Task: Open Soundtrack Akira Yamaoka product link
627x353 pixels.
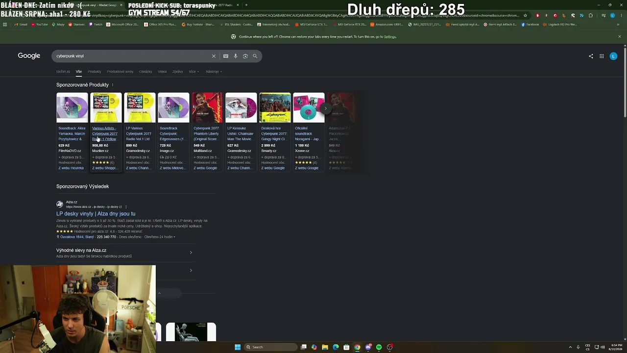Action: [72, 134]
